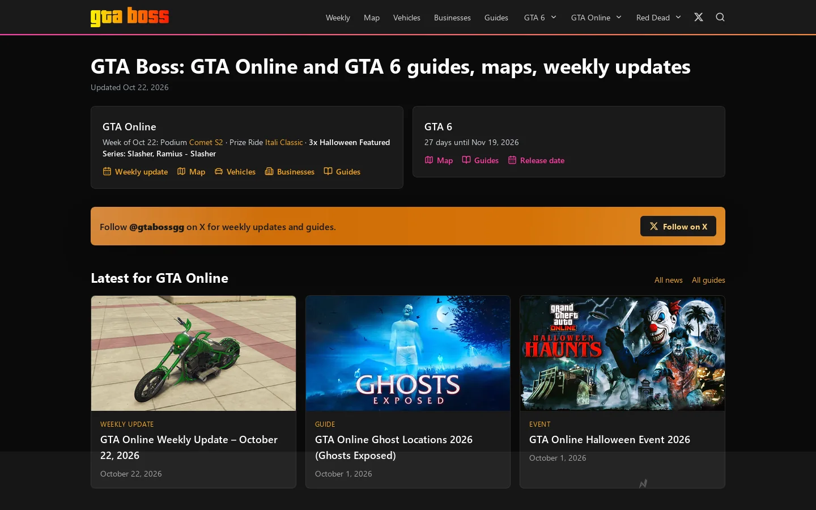Expand the GTA 6 menu chevron
Viewport: 816px width, 510px height.
click(x=554, y=17)
